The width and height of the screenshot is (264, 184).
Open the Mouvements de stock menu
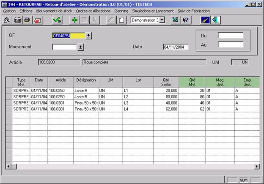click(x=54, y=11)
